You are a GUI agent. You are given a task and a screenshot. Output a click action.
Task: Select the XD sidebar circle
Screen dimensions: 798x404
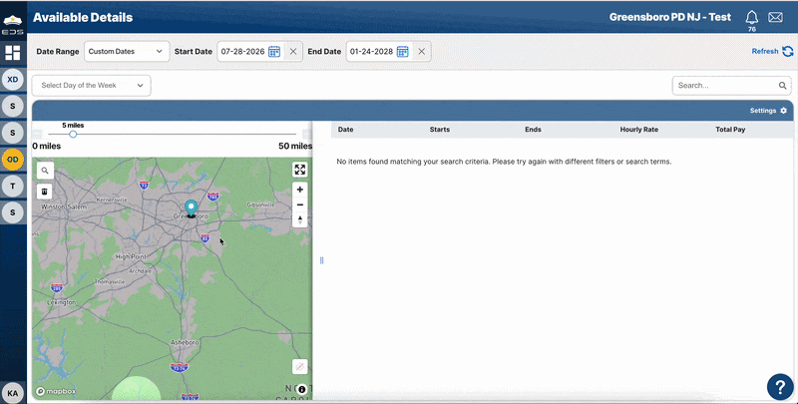coord(13,80)
